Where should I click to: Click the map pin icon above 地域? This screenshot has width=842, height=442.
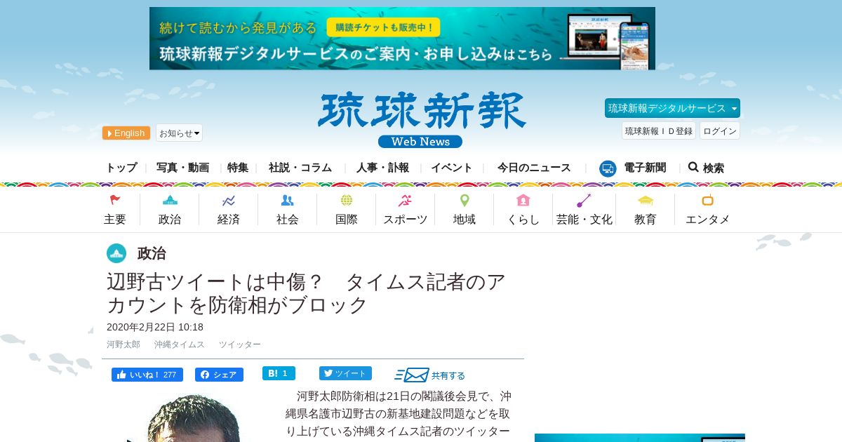[465, 201]
